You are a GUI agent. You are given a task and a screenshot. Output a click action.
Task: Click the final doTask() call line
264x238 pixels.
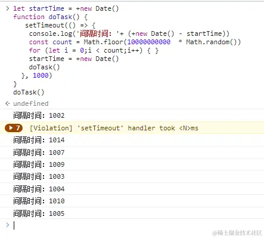coord(29,92)
